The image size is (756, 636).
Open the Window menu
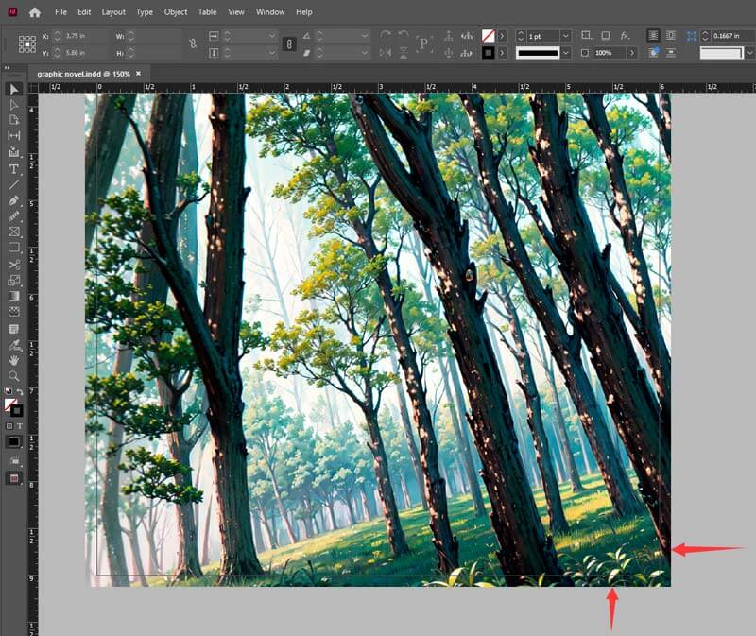tap(270, 12)
